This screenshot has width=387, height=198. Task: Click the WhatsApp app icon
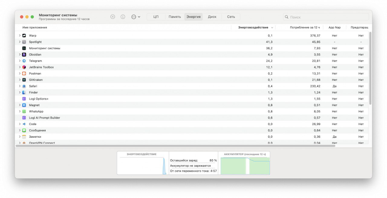tap(24, 112)
